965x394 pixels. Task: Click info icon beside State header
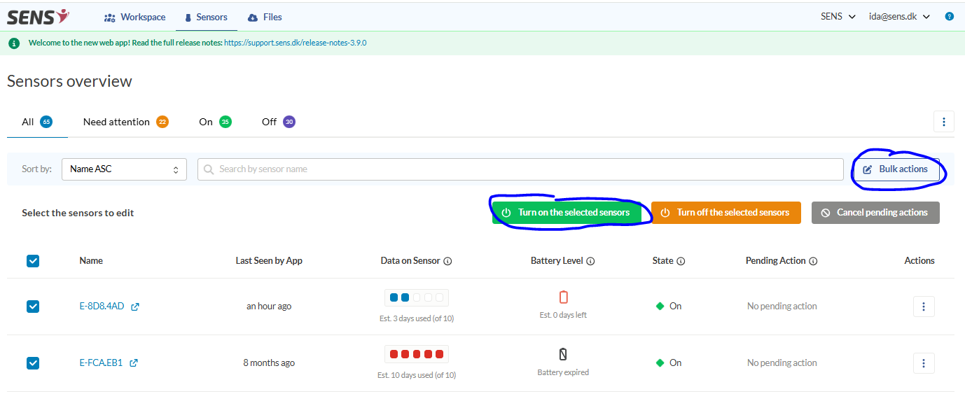(681, 261)
